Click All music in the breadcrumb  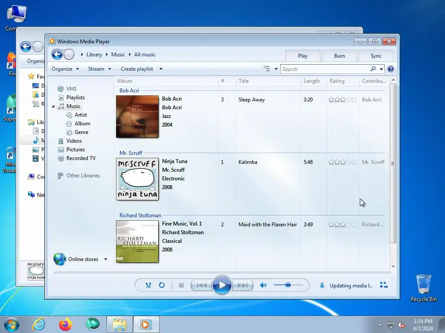click(x=145, y=55)
